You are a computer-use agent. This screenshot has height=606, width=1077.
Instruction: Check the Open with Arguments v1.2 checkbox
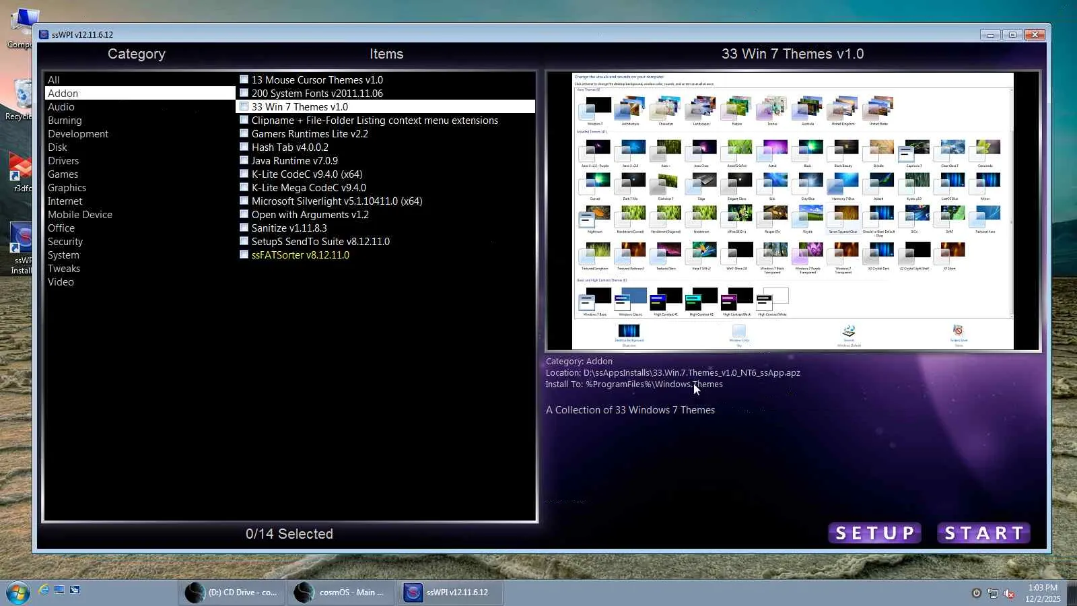pos(244,214)
